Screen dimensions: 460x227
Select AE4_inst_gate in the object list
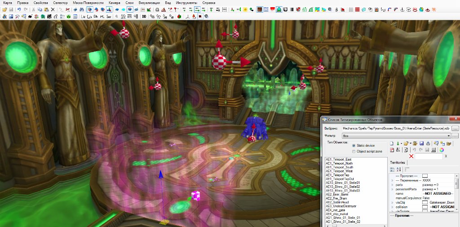[335, 210]
